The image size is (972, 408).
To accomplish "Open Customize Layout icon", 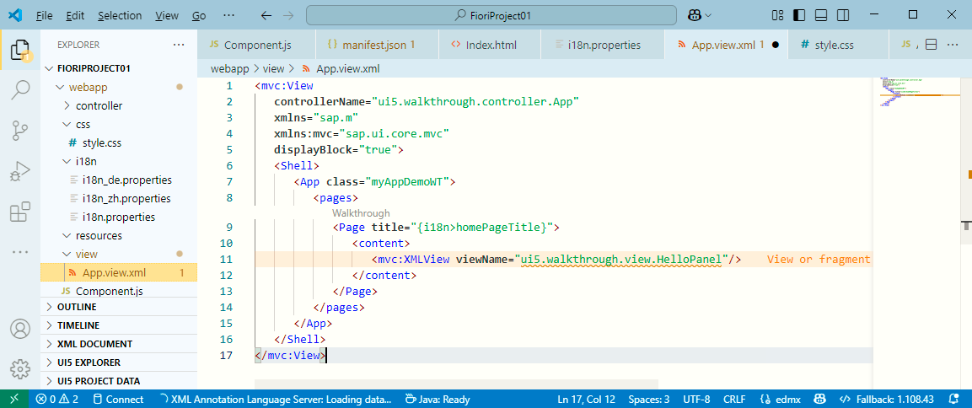I will coord(777,15).
